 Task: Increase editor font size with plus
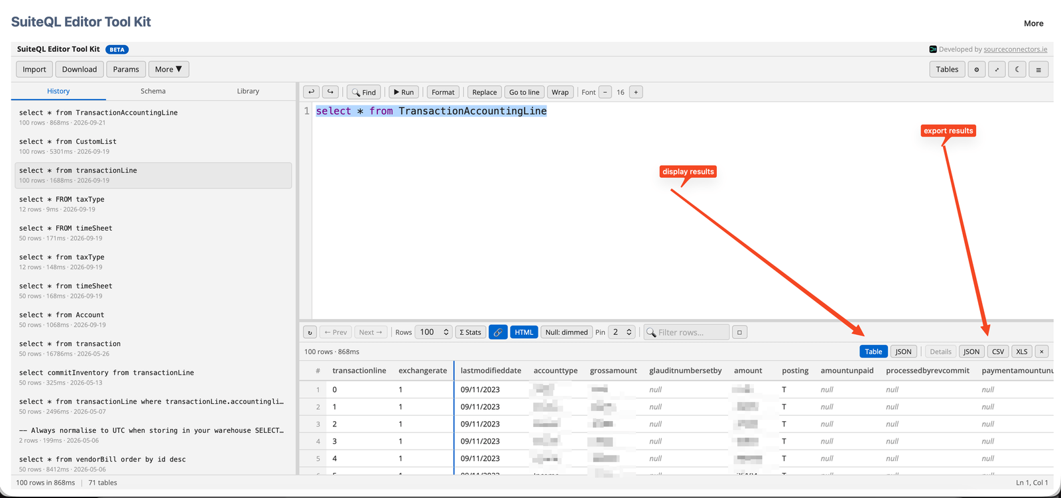coord(636,92)
